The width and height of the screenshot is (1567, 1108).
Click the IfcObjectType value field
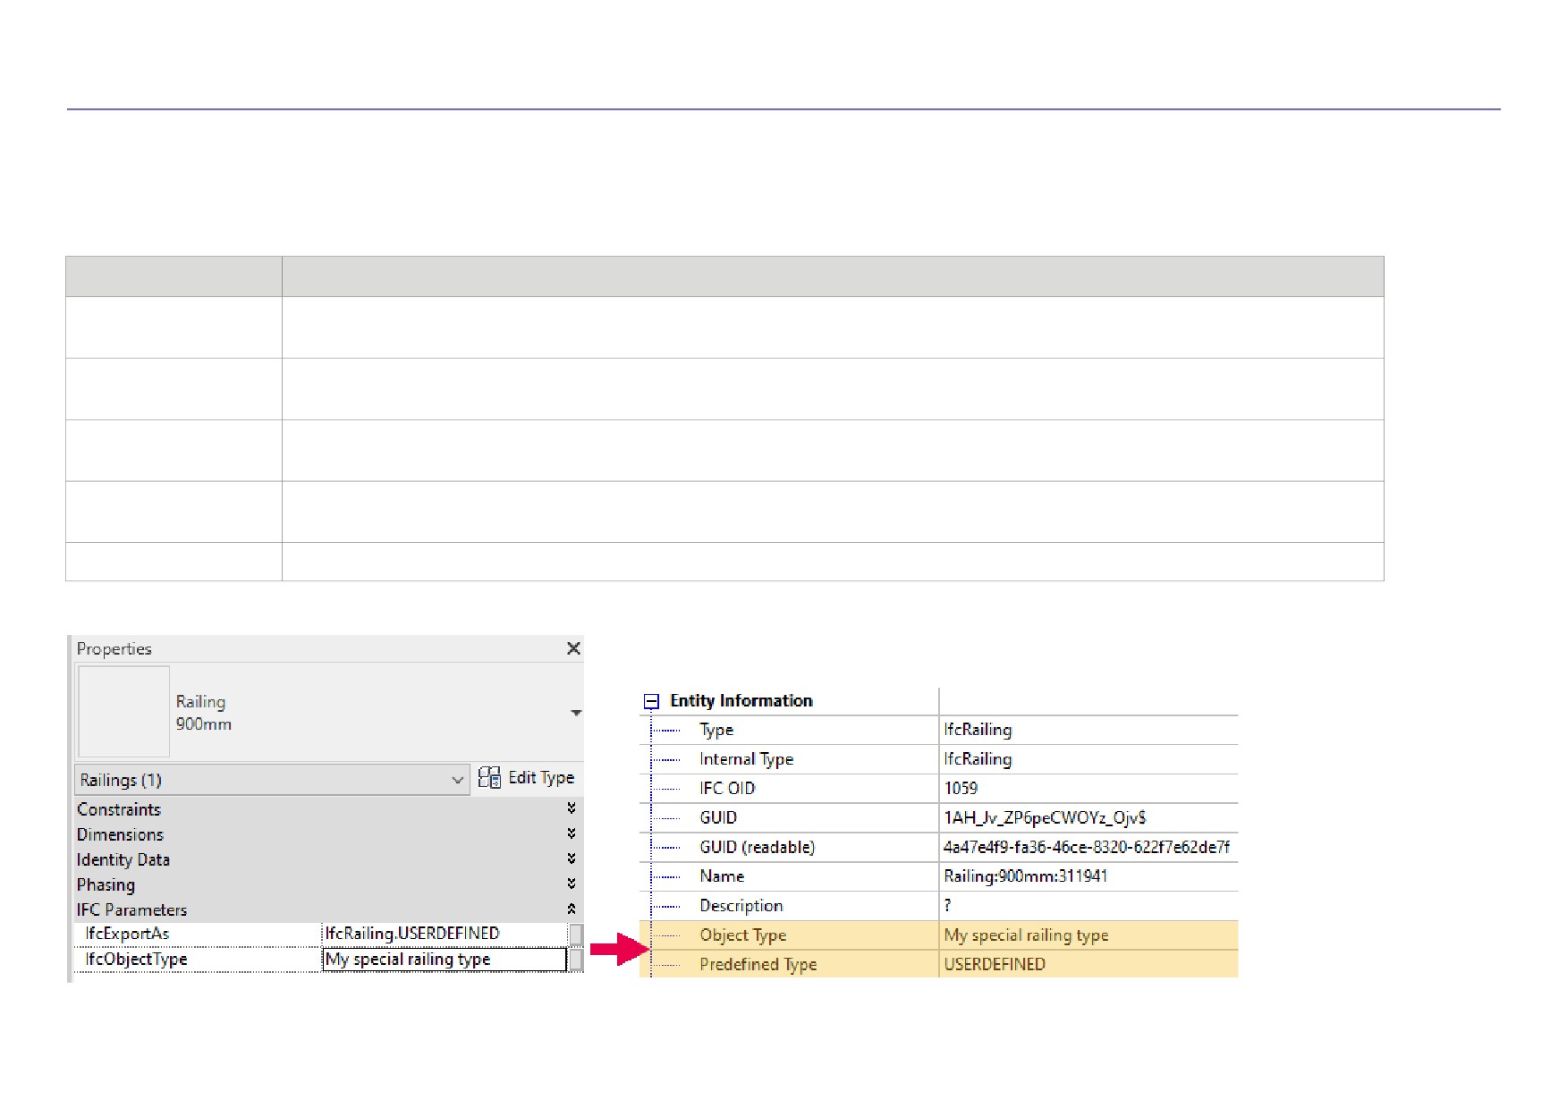(445, 960)
